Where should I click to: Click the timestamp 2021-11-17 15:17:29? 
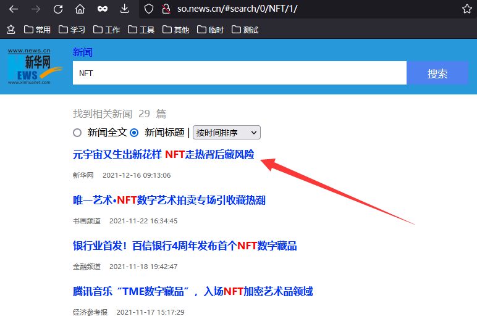tap(150, 312)
